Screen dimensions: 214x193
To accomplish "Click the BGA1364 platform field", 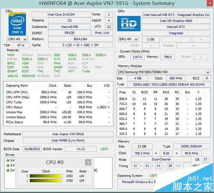I will click(80, 39).
